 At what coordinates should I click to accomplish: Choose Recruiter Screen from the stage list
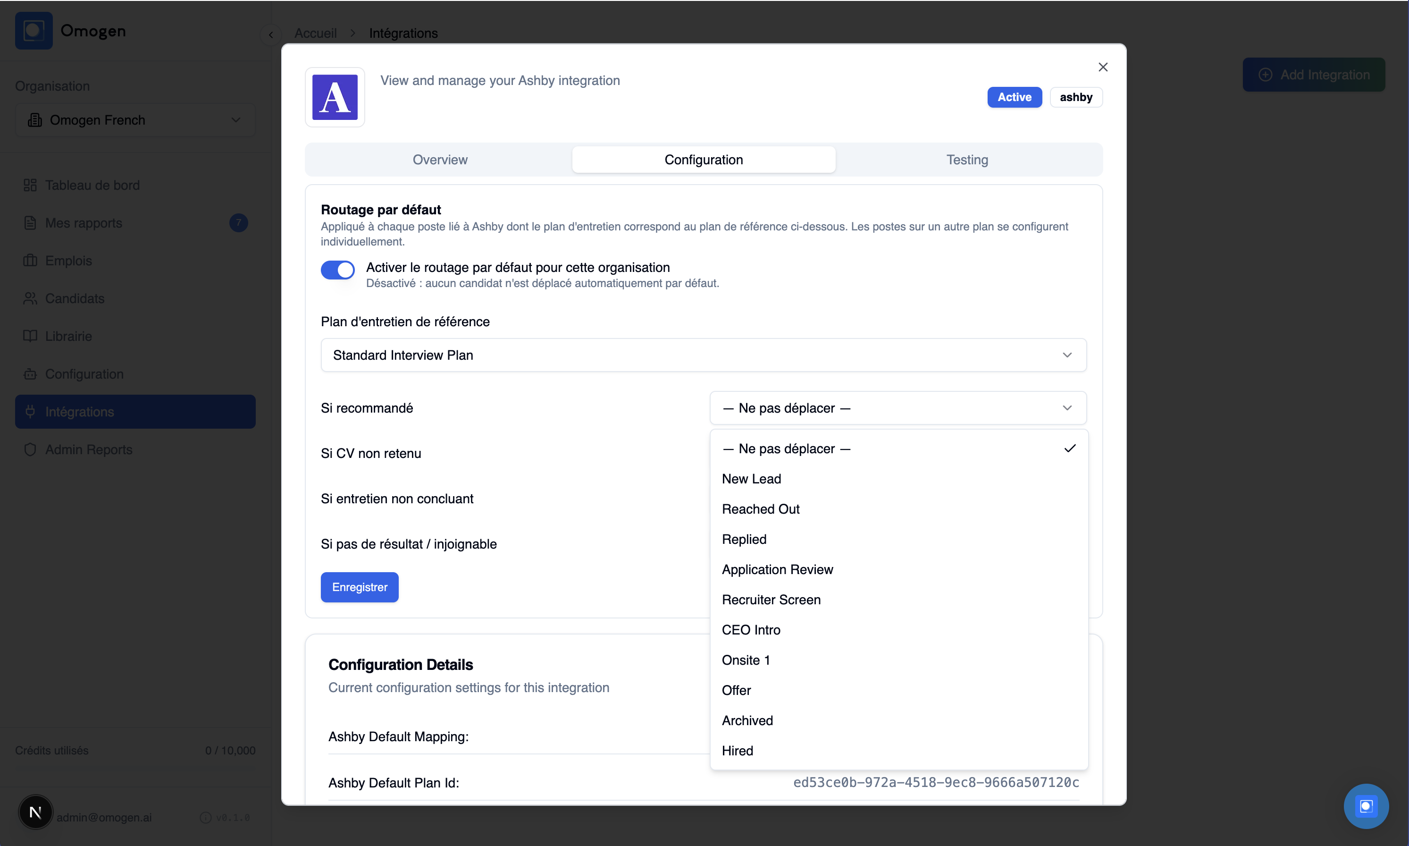[898, 600]
